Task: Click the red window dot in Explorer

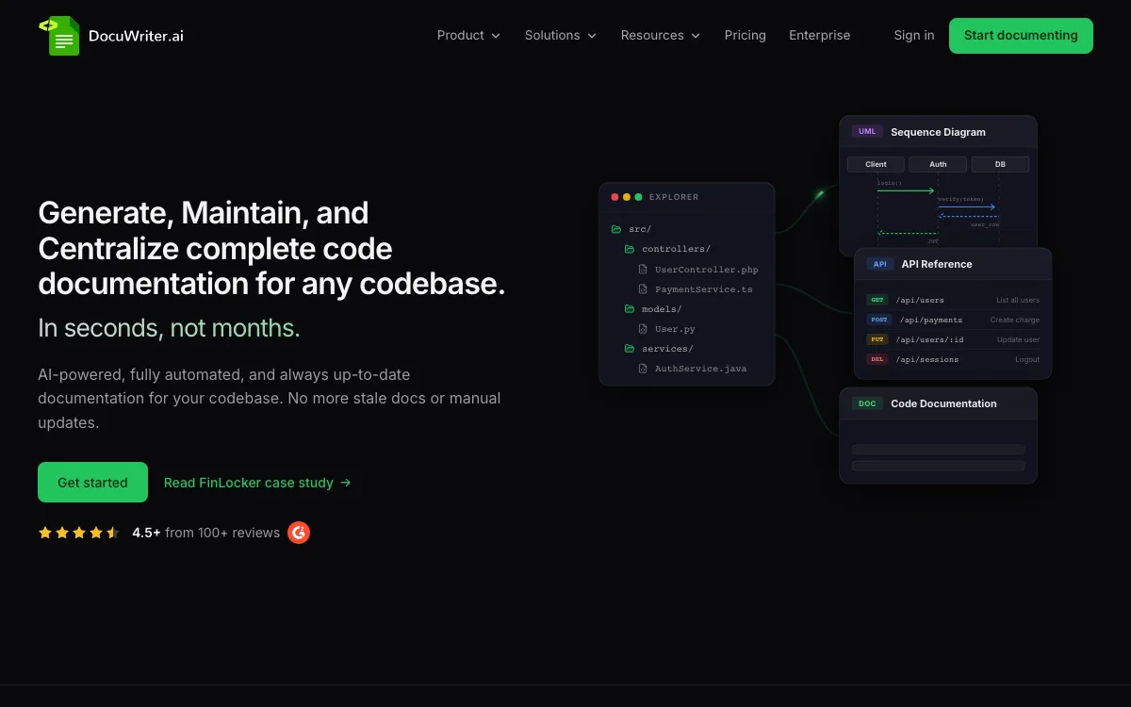Action: click(x=615, y=197)
